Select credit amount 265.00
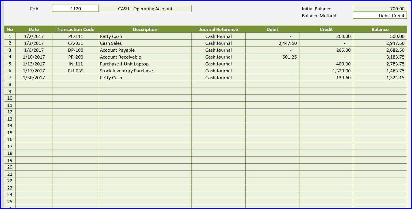 326,50
